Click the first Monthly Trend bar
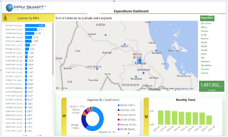This screenshot has width=228, height=137. (x=161, y=118)
